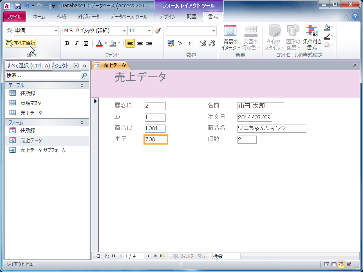Open Access Help question mark
Viewport: 363px width, 272px height.
355,17
